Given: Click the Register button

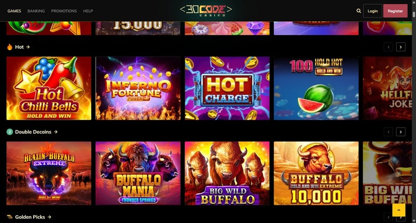Looking at the screenshot, I should (x=395, y=11).
